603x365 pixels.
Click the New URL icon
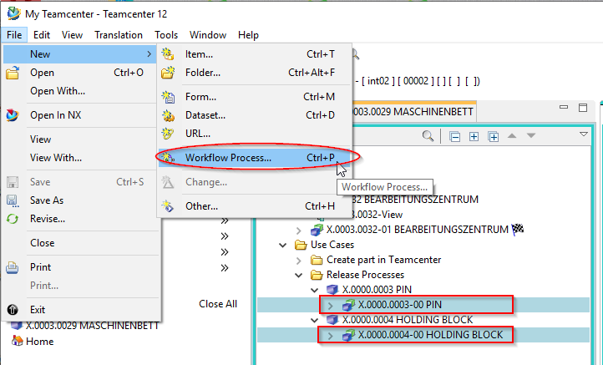168,133
